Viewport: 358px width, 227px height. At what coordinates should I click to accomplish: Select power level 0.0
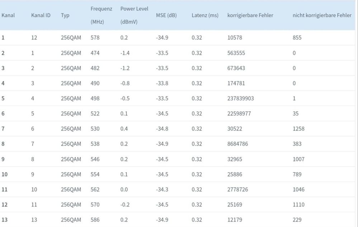coord(124,190)
